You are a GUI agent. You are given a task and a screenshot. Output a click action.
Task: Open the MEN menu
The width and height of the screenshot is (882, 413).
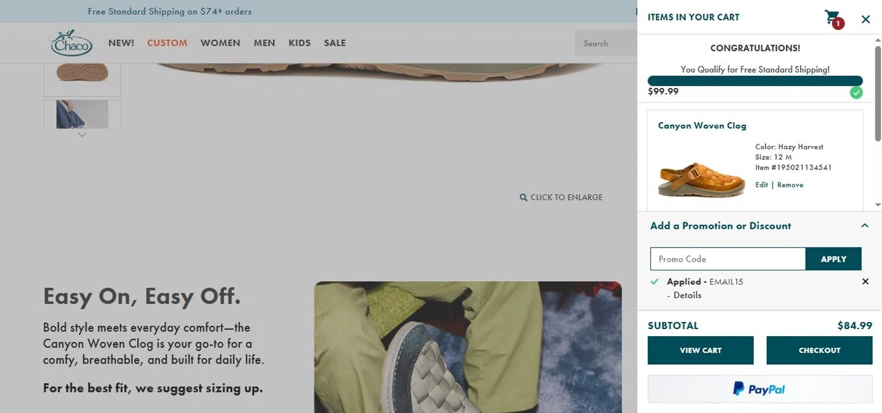(x=264, y=43)
